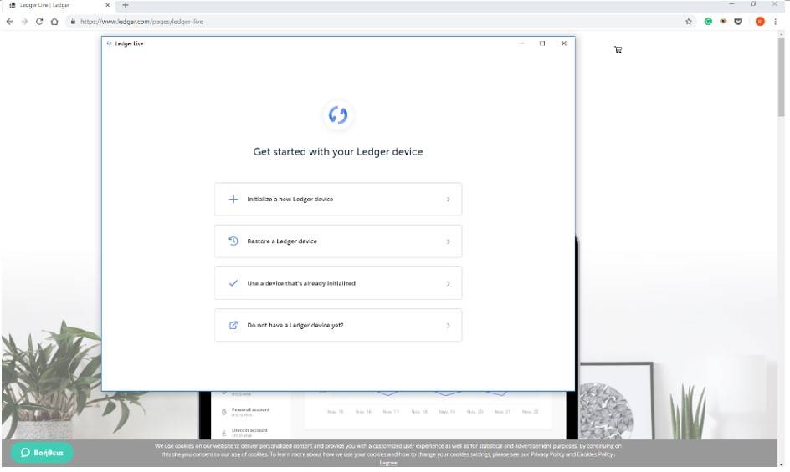The height and width of the screenshot is (472, 790).
Task: Select Use a device that's already initialized
Action: [x=338, y=283]
